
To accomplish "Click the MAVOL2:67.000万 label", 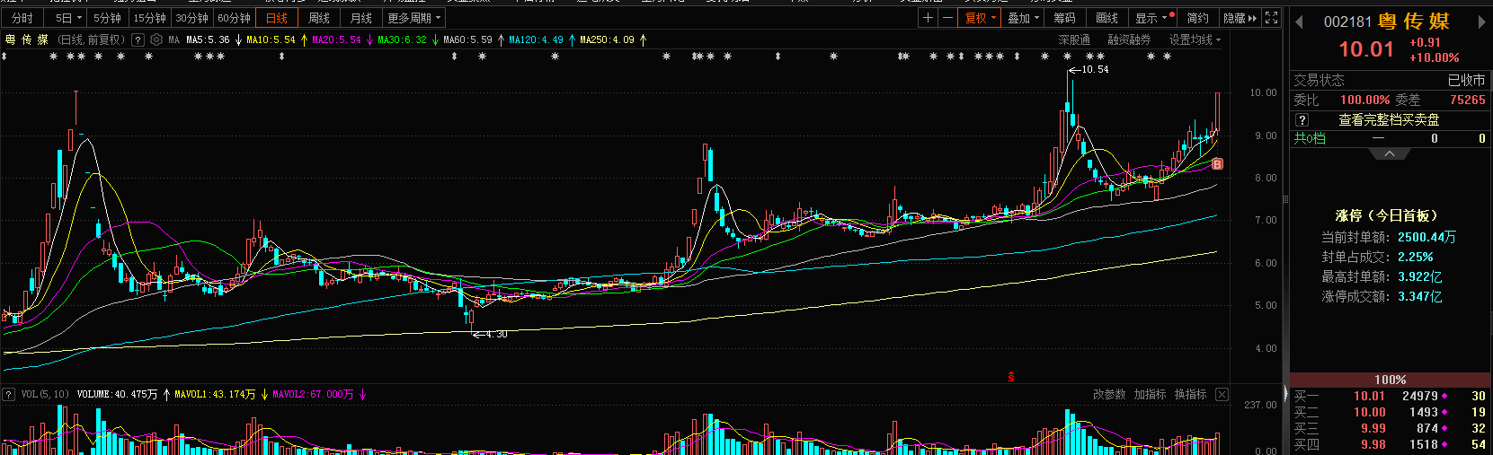I will (x=313, y=394).
